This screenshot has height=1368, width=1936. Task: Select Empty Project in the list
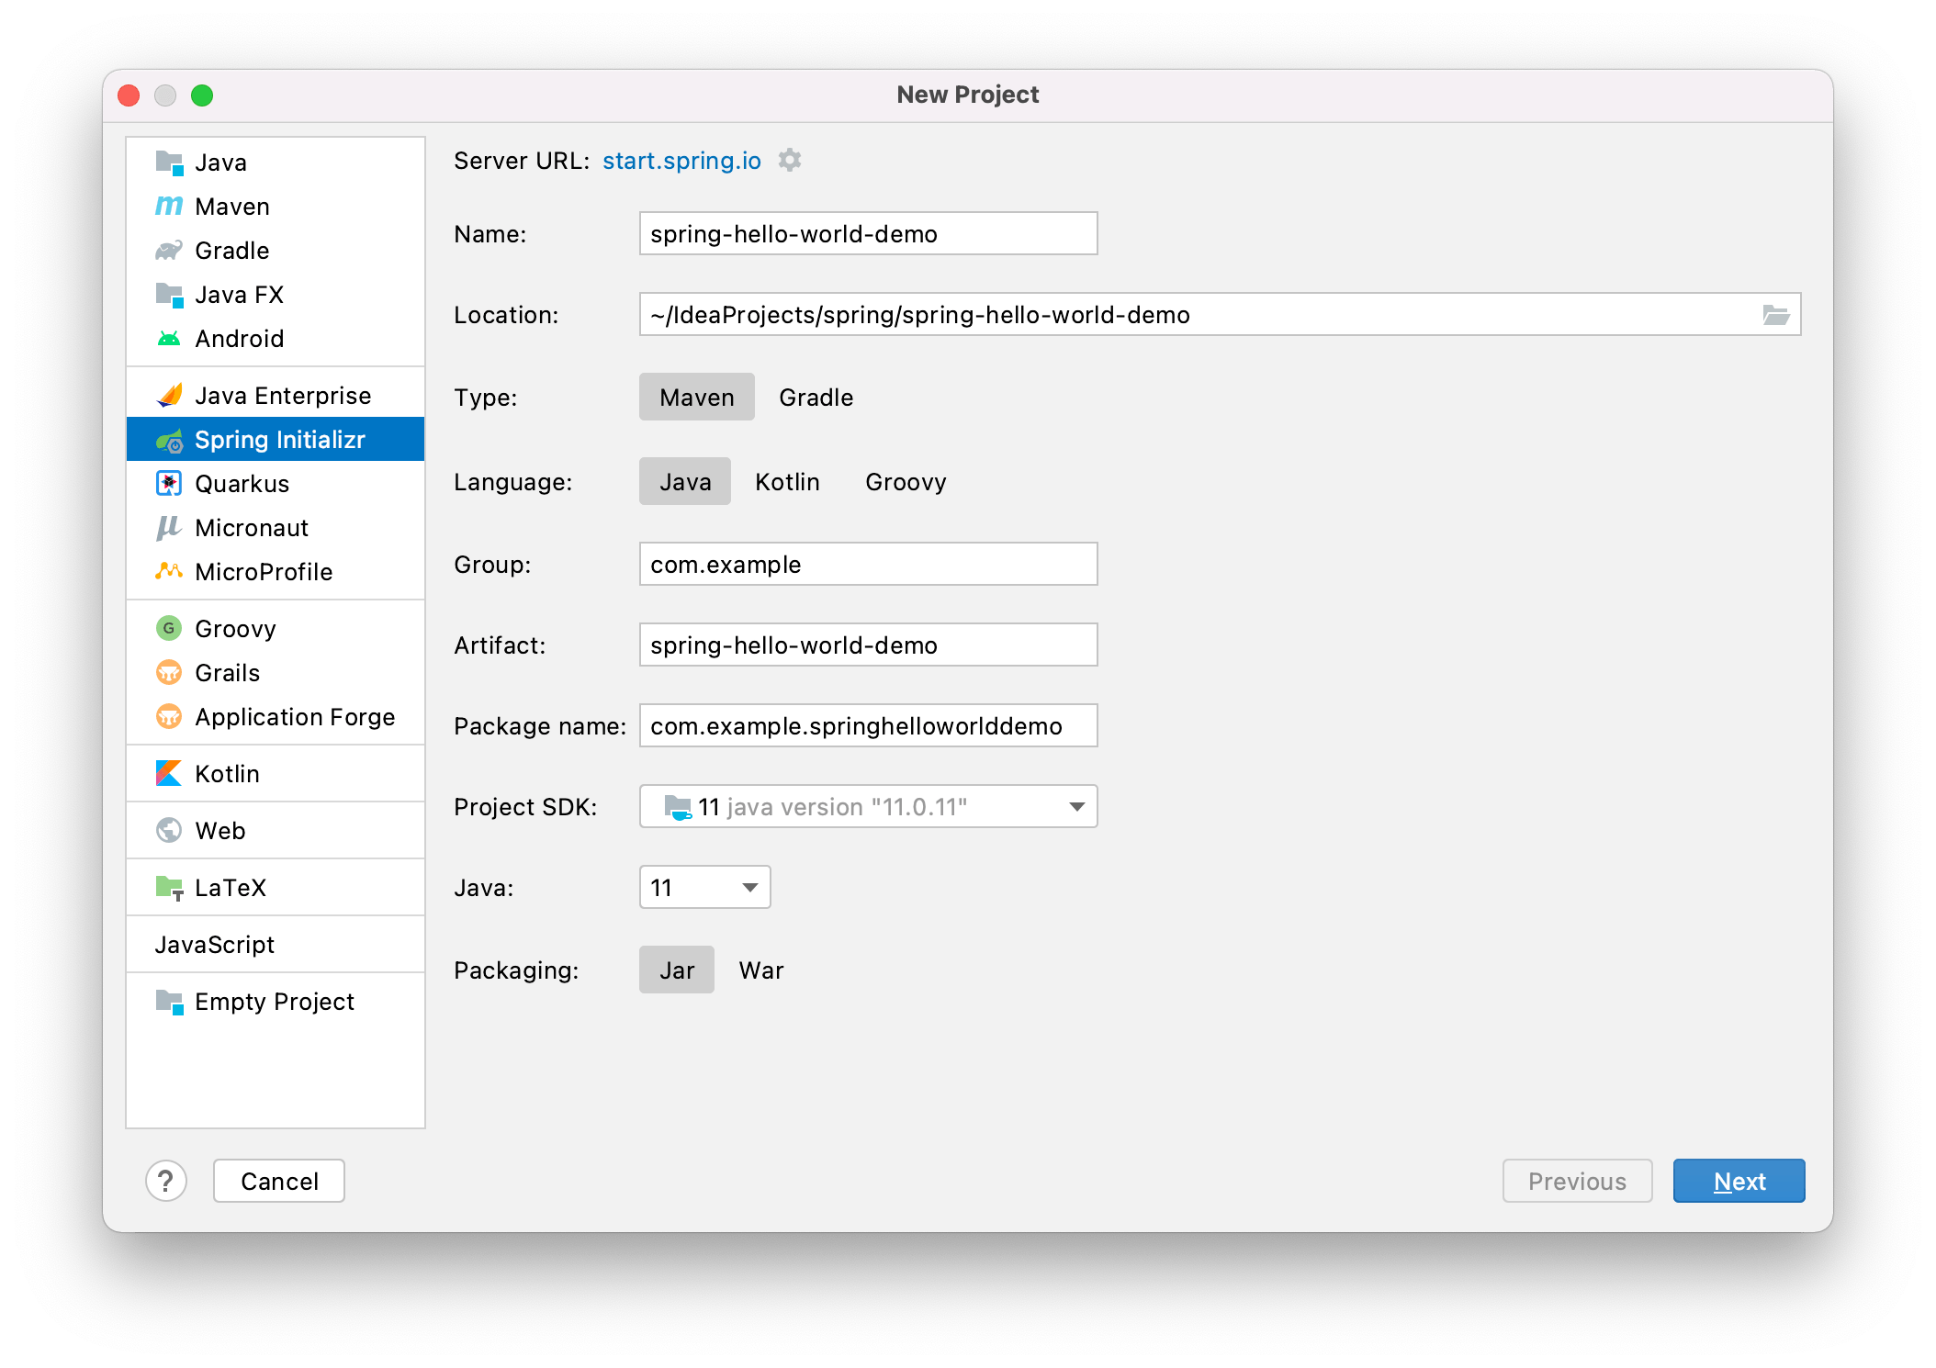(274, 1002)
